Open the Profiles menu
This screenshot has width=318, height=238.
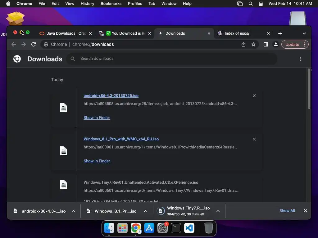point(135,4)
